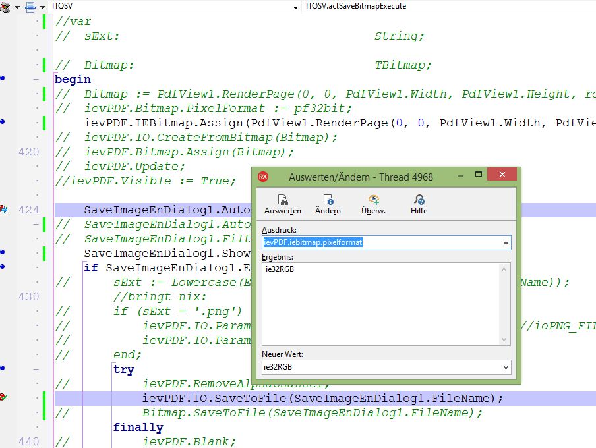Open the TfQSV class dropdown
Image resolution: width=596 pixels, height=448 pixels.
coord(295,7)
